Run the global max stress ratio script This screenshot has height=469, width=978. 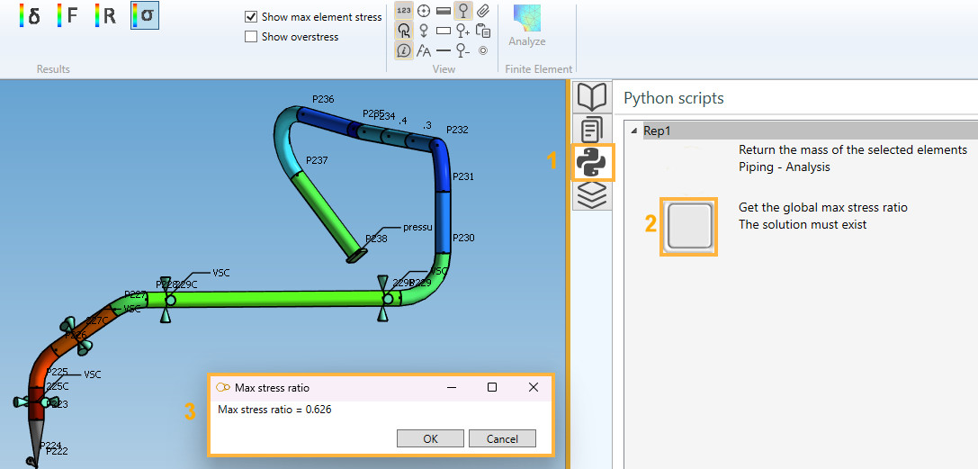689,225
